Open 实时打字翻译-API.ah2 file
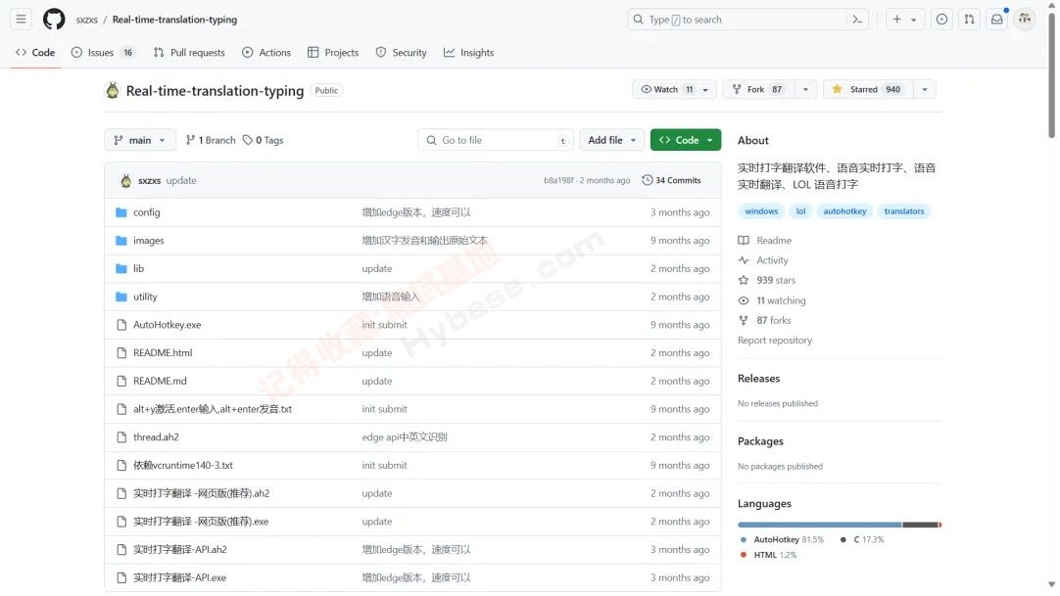 (180, 550)
